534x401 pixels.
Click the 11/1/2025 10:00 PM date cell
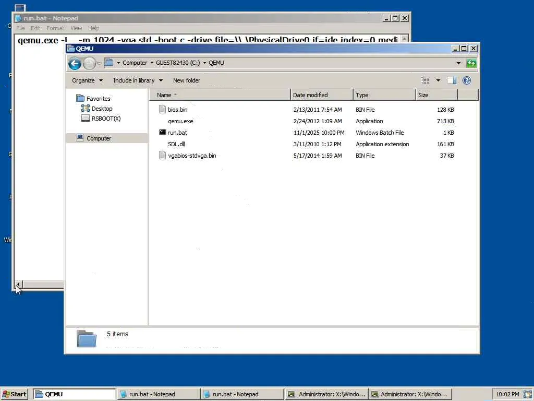click(319, 133)
